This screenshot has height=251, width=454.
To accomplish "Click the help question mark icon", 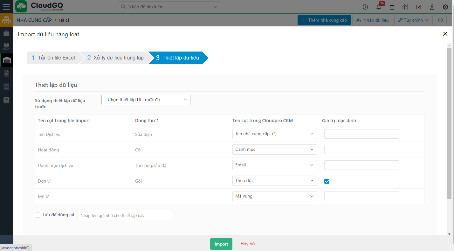I will (440, 20).
